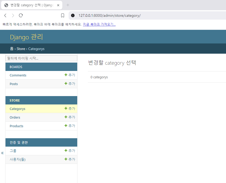Open Comments model in sidebar
The image size is (226, 183).
coord(18,75)
